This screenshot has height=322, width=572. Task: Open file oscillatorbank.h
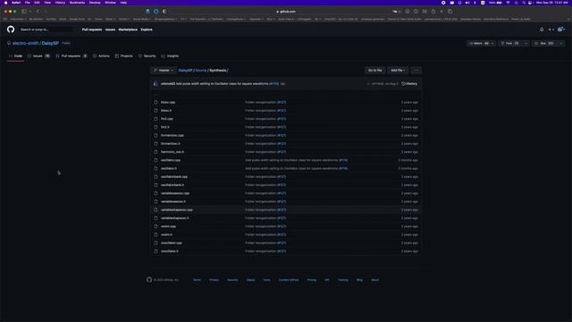172,185
